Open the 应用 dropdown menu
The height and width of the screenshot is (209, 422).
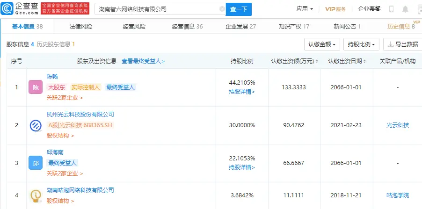pos(305,9)
